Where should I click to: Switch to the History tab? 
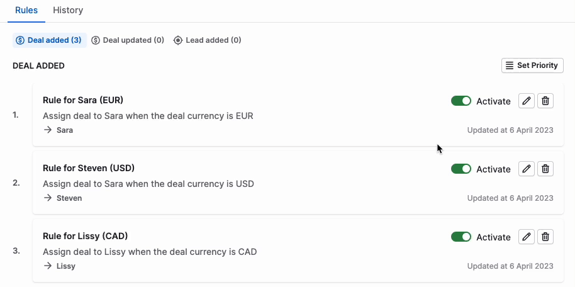tap(68, 10)
